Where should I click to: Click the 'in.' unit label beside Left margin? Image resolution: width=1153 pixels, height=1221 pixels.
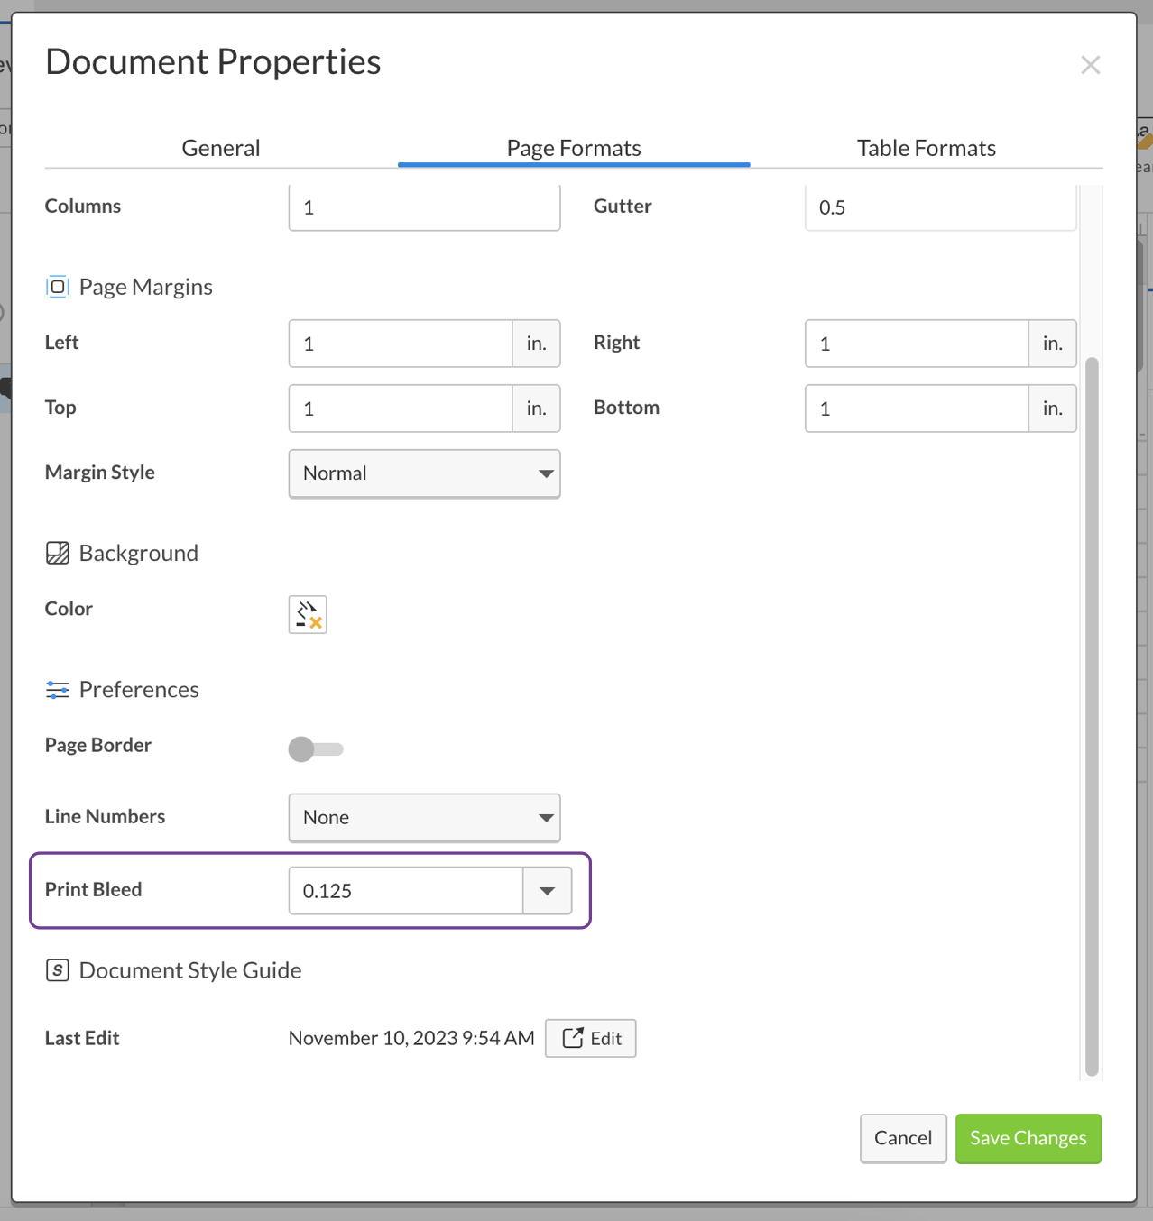click(x=536, y=344)
